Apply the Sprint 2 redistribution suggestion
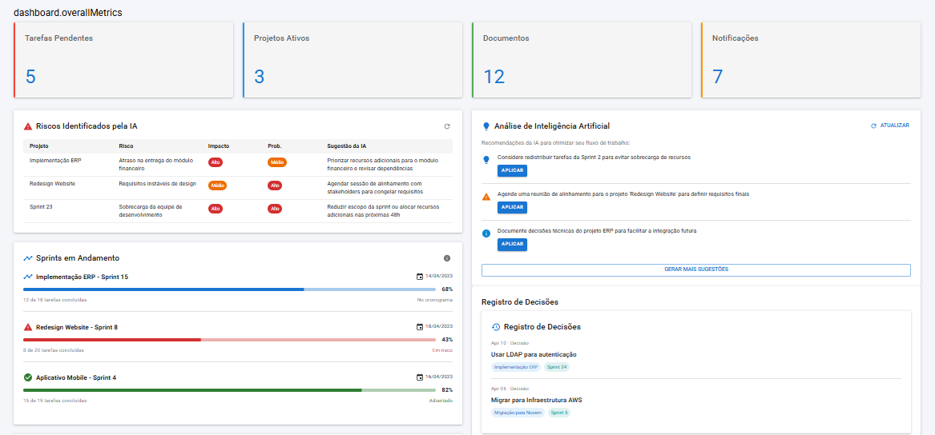The image size is (935, 435). [x=512, y=170]
